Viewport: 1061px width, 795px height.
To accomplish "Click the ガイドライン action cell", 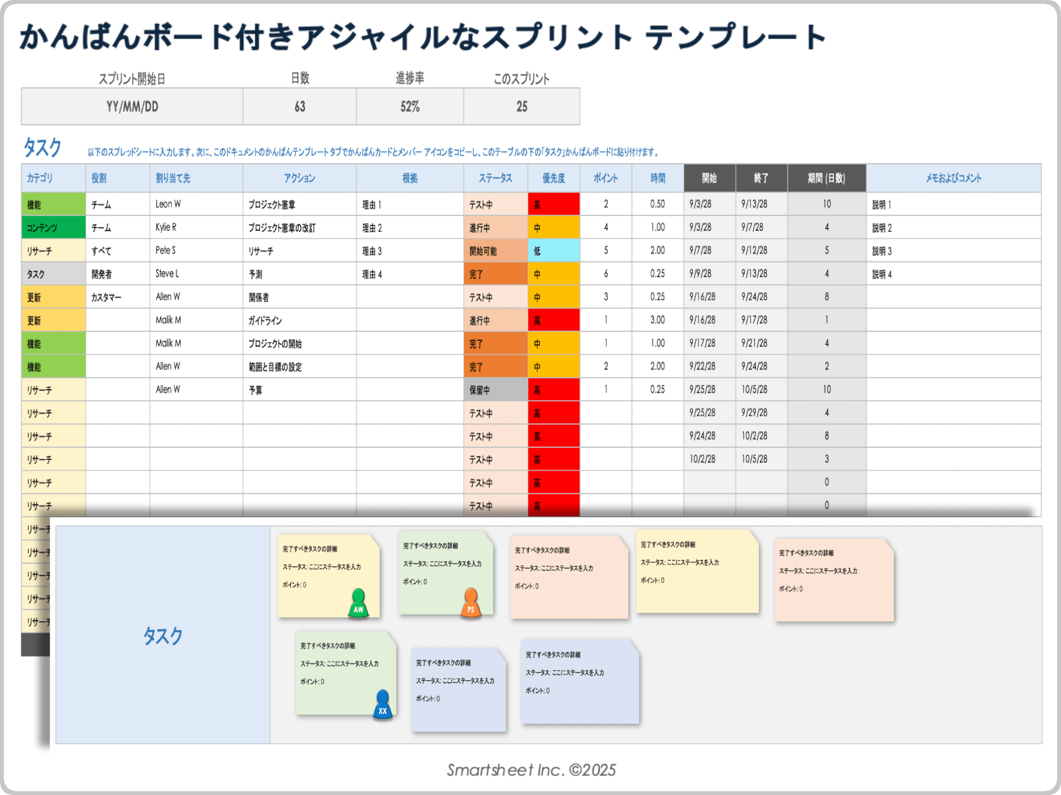I will [300, 320].
